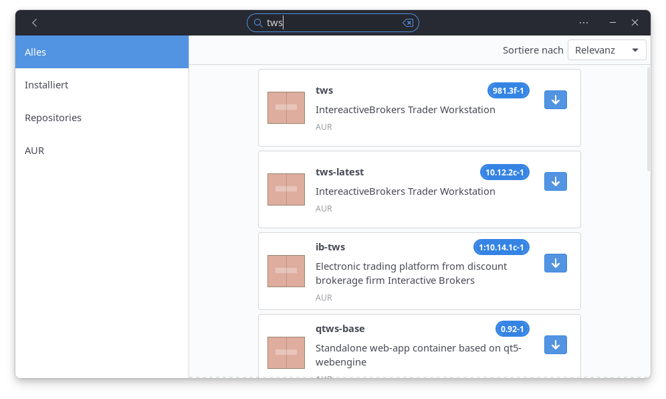
Task: Click the search magnifier icon
Action: coord(258,23)
